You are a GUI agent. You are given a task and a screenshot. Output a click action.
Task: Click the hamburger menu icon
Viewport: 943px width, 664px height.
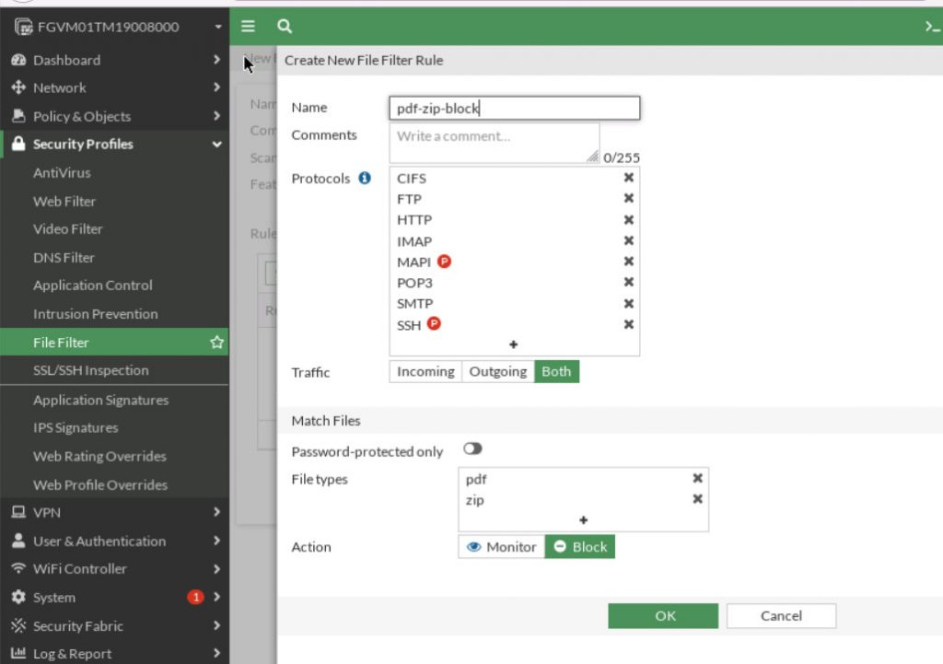point(247,26)
